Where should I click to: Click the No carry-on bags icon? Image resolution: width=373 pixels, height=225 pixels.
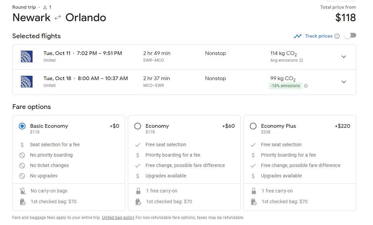click(22, 191)
